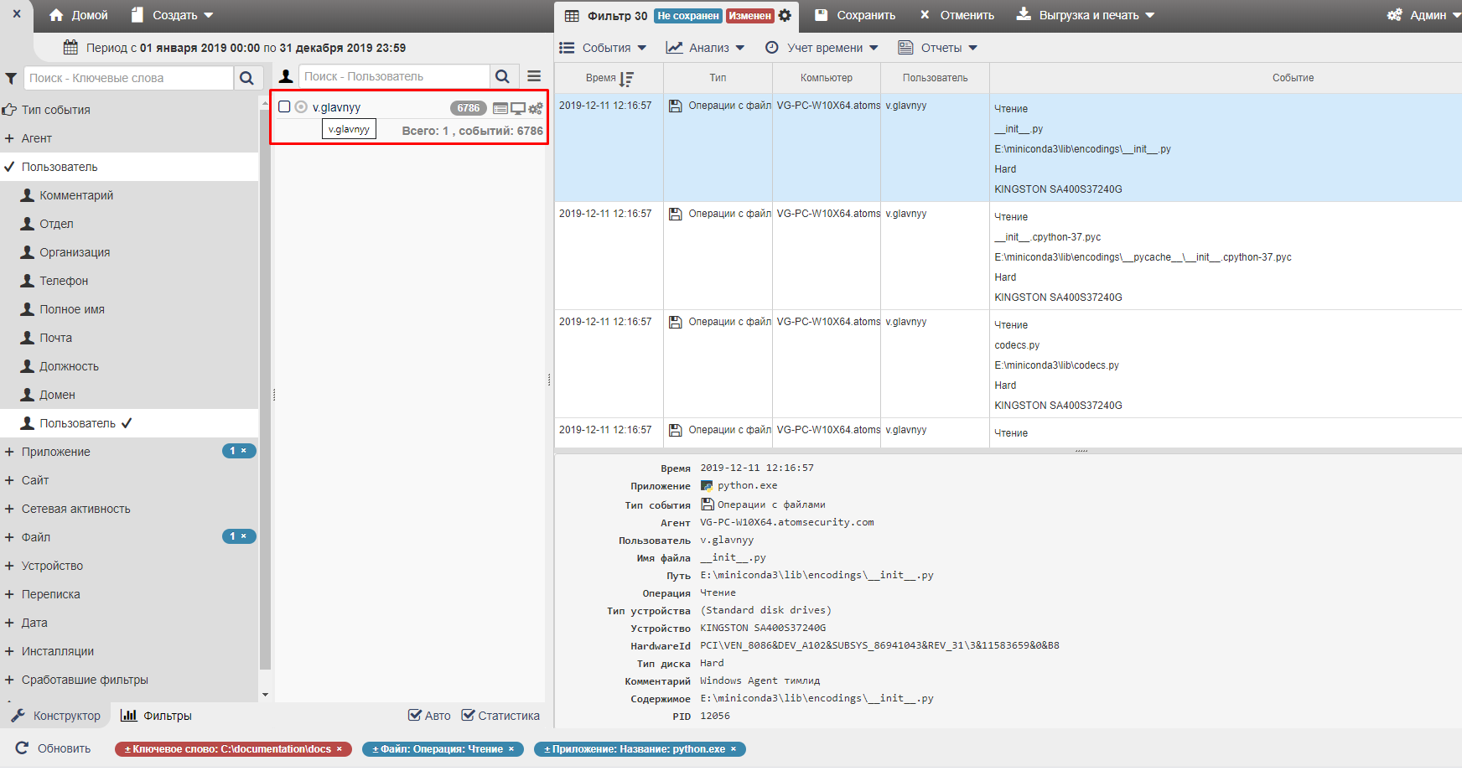Screen dimensions: 1462x771
Task: Check the v.glavnyy user checkbox
Action: click(x=284, y=107)
